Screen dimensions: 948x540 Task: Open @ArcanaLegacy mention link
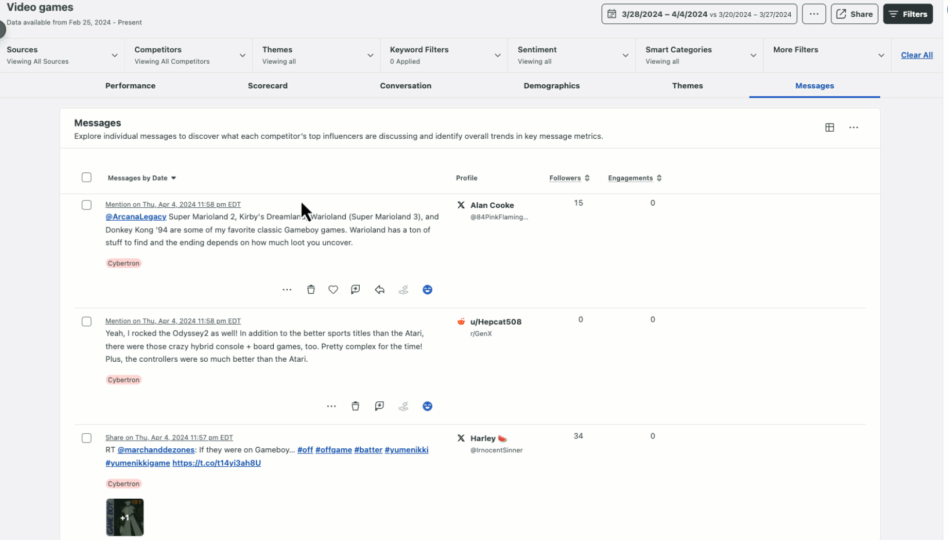[136, 217]
